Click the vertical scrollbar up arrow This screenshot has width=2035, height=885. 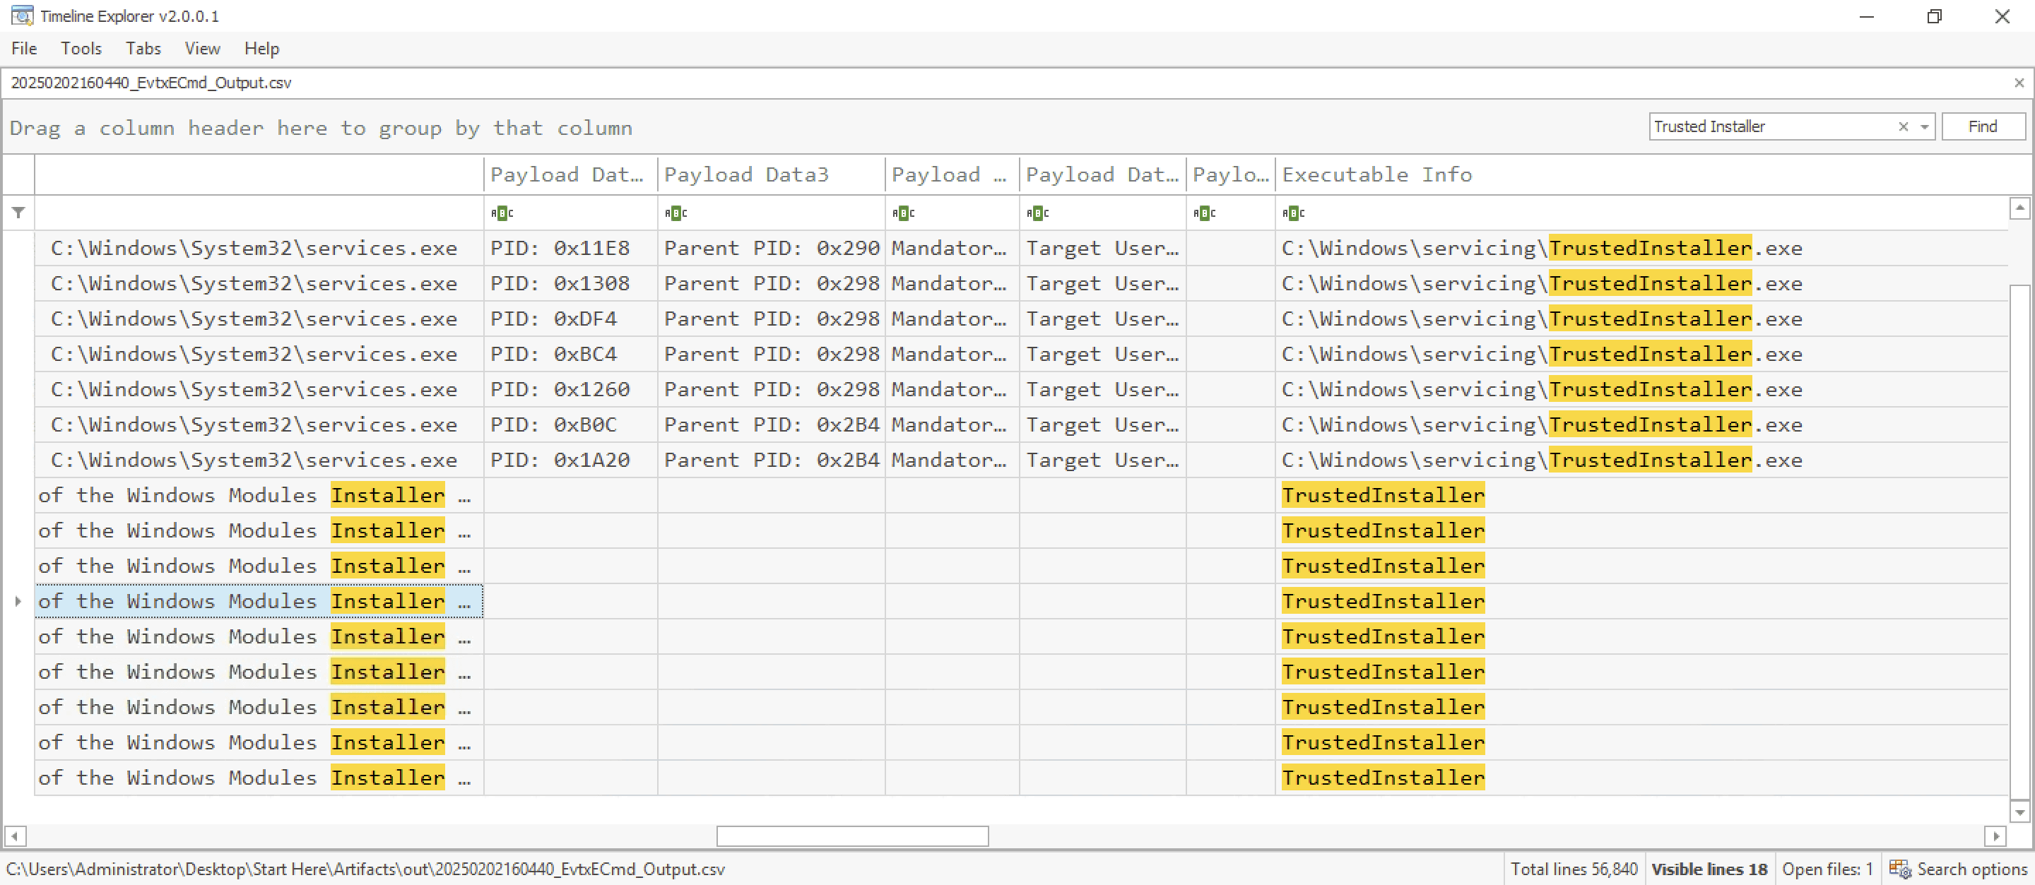(2019, 208)
